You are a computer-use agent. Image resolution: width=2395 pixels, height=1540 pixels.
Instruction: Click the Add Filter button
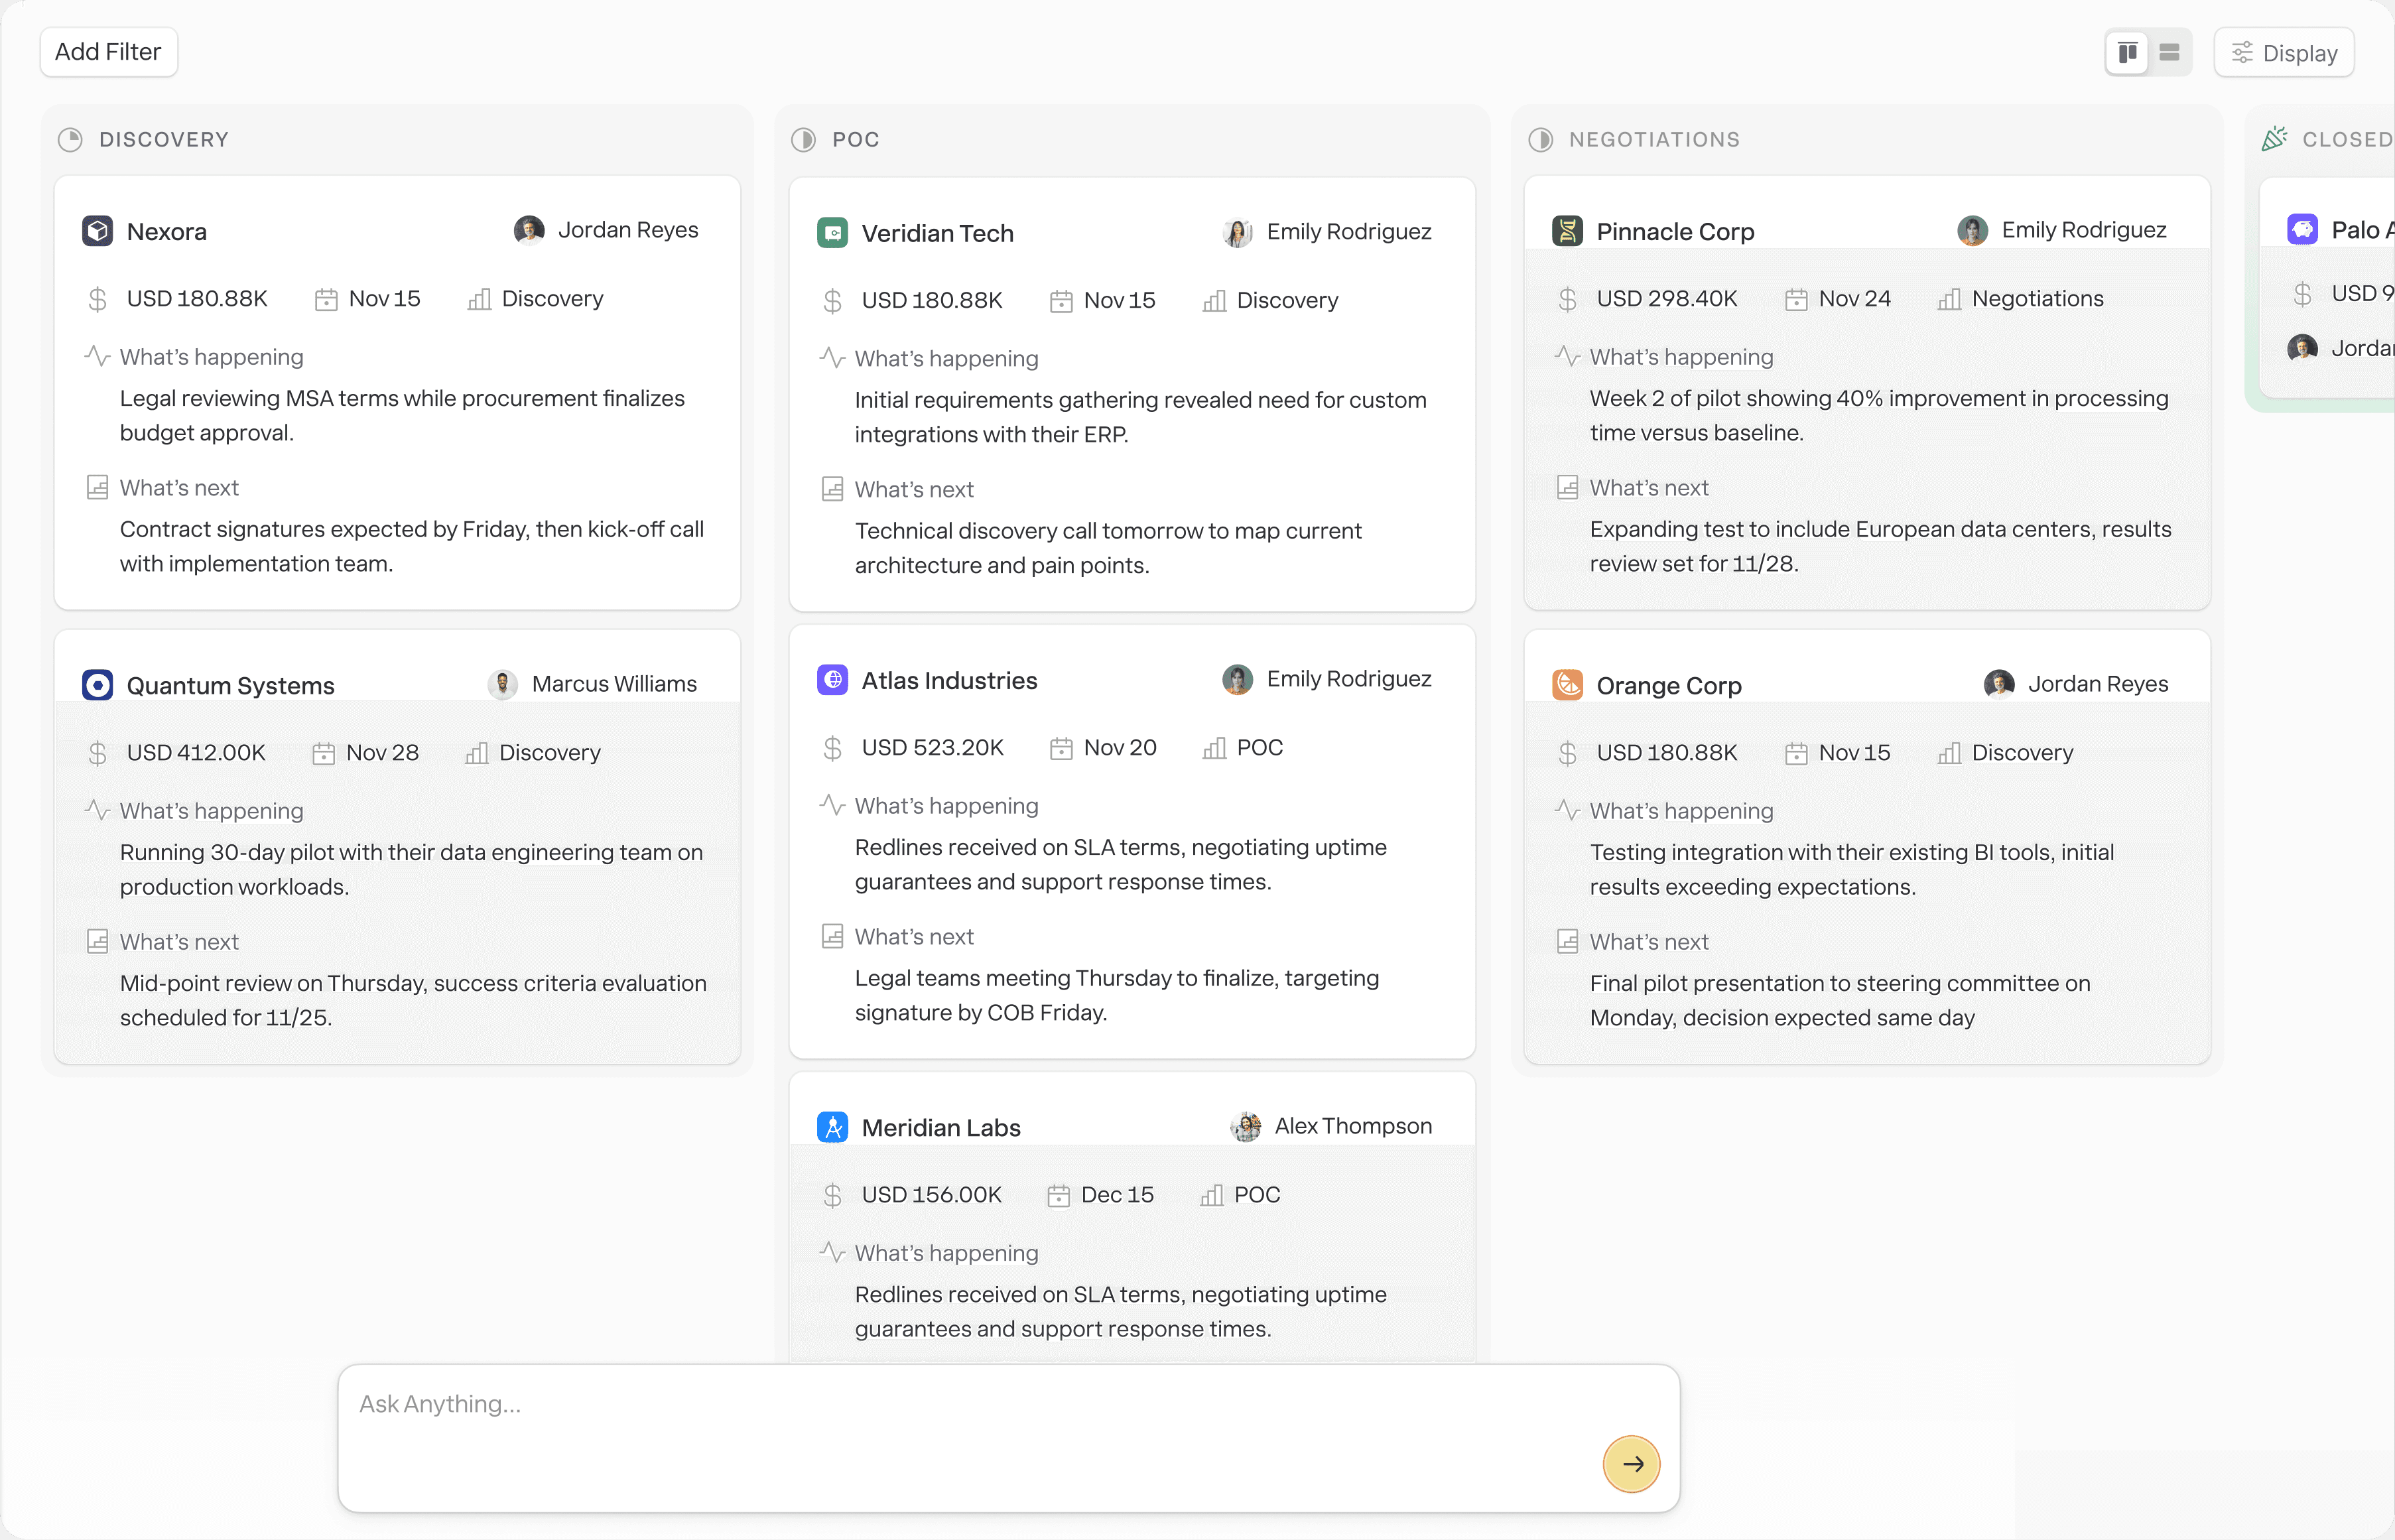point(108,52)
